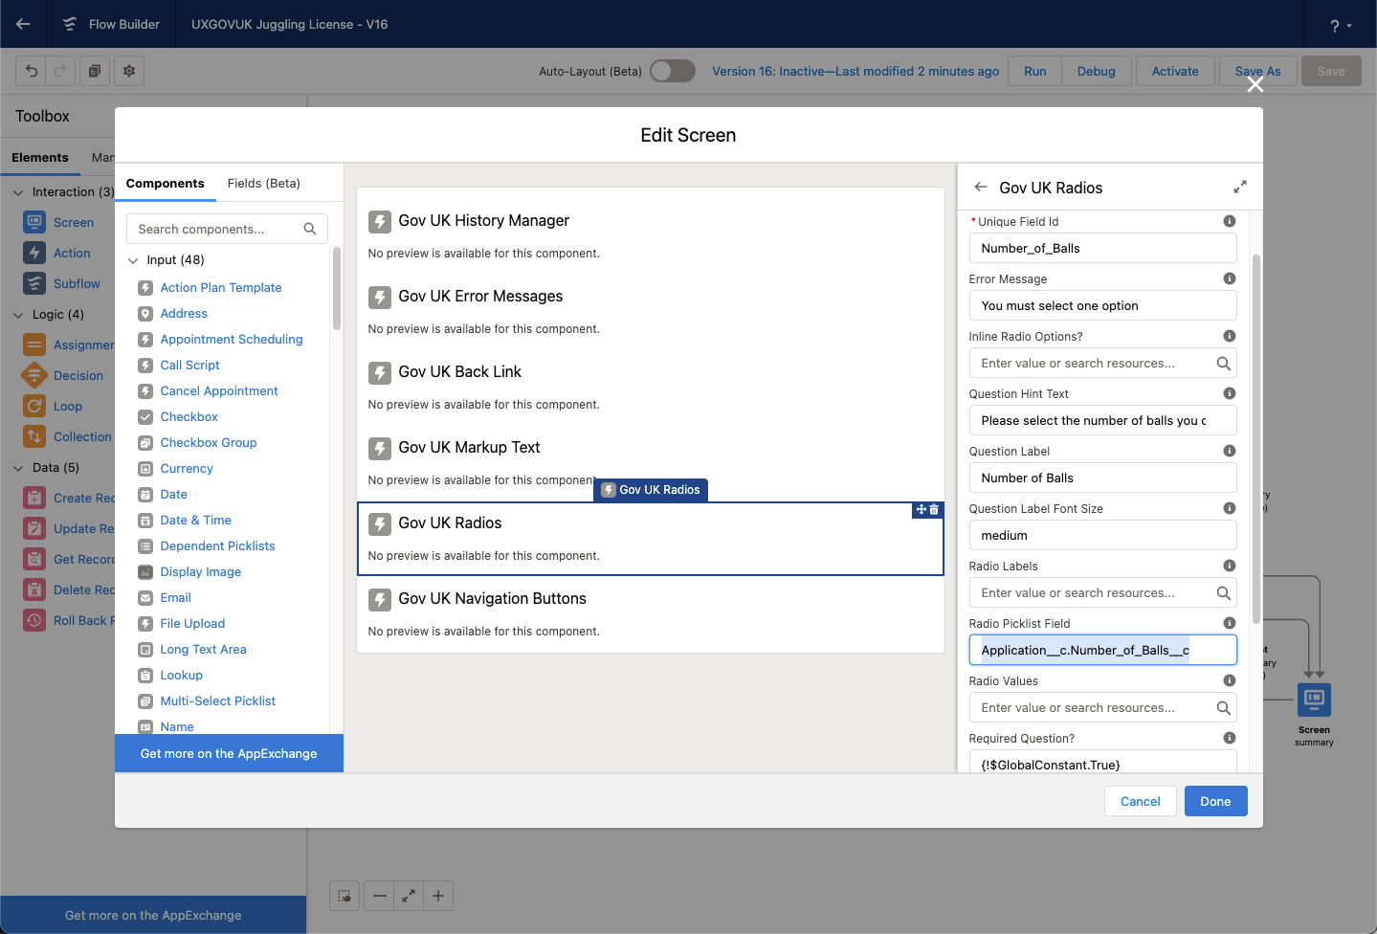Click the Debug button in the top bar
1377x934 pixels.
point(1096,71)
